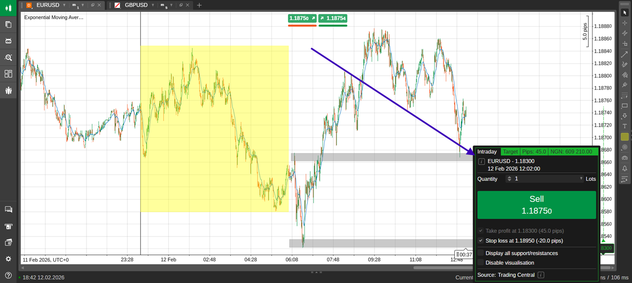632x283 pixels.
Task: Select the trend line drawing tool
Action: [625, 54]
